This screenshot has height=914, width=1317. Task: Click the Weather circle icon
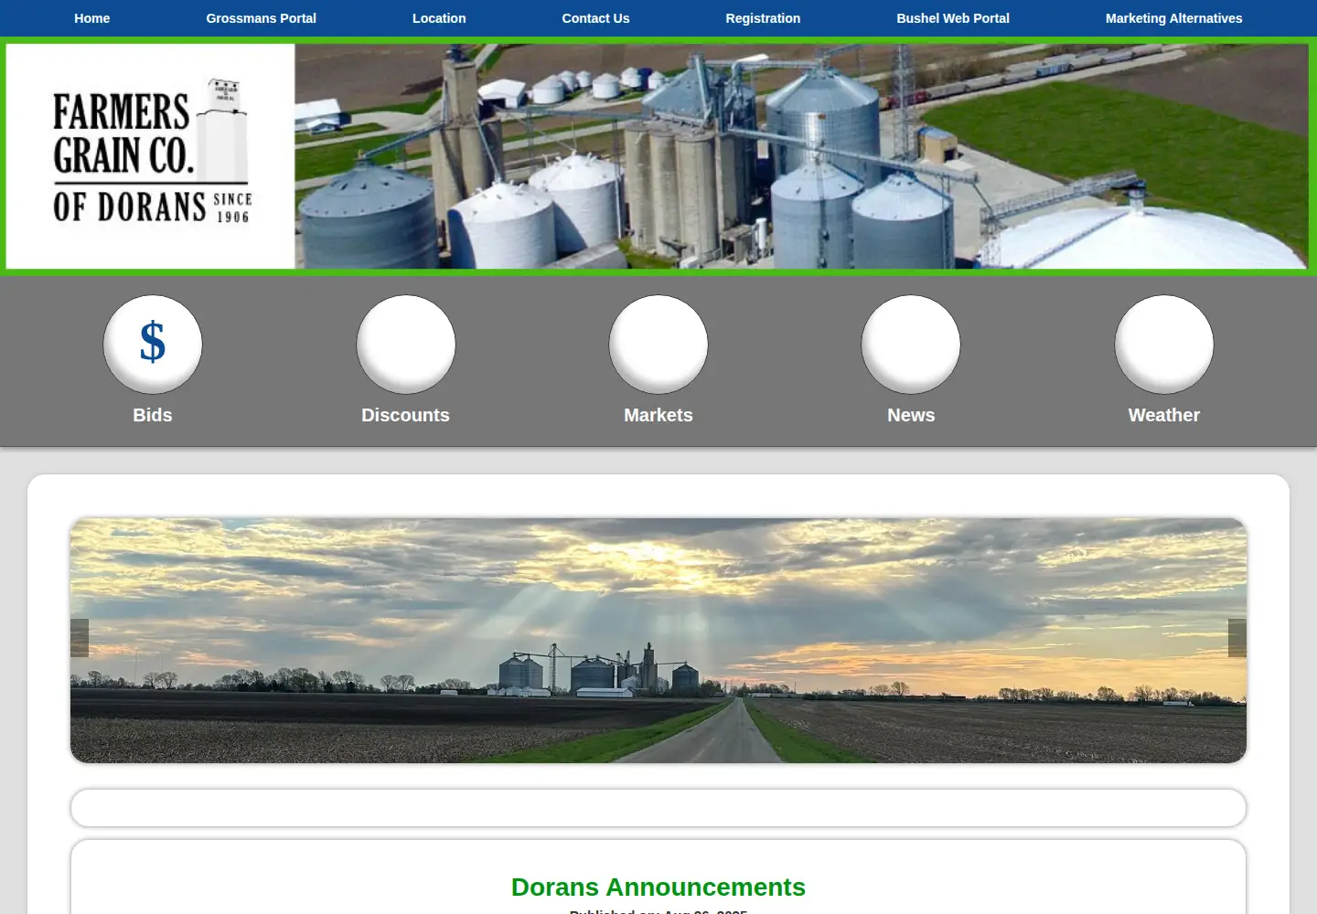pyautogui.click(x=1164, y=344)
